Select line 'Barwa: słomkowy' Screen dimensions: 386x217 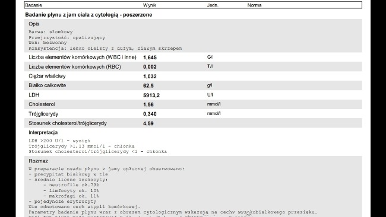pos(50,32)
